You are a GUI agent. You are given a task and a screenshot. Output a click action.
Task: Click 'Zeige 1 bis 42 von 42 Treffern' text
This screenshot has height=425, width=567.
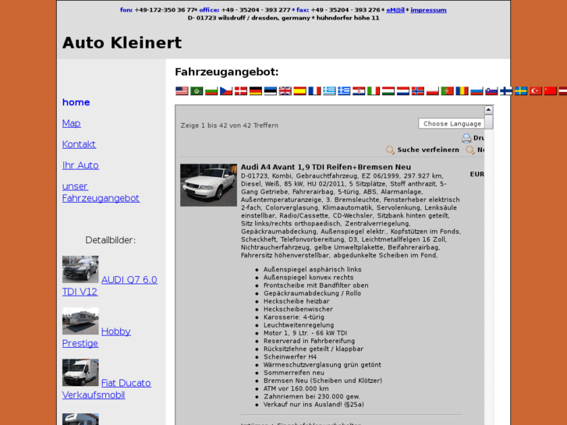229,125
